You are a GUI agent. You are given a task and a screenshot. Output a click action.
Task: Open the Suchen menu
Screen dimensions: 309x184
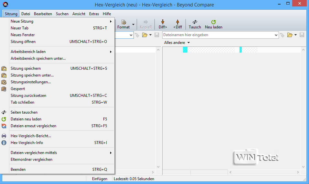[x=62, y=14]
